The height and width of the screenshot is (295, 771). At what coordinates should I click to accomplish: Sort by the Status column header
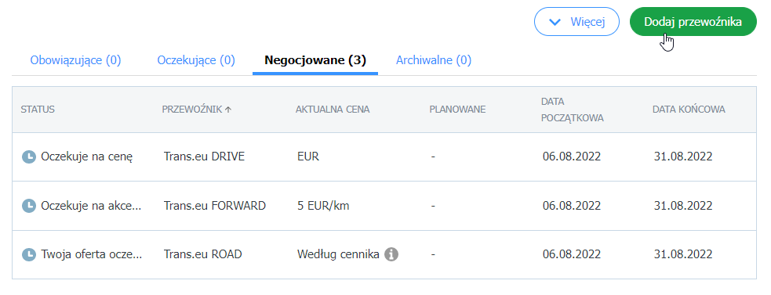(38, 110)
